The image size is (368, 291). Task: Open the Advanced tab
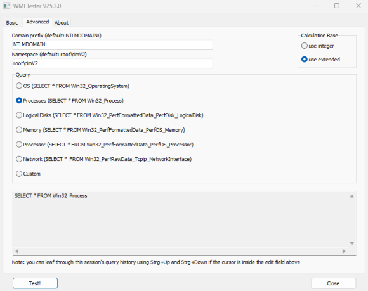[x=37, y=22]
